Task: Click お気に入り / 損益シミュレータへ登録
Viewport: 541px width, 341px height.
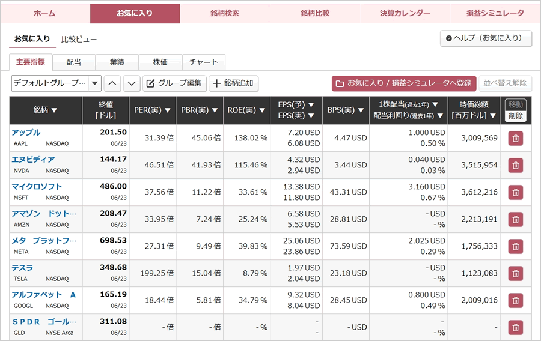Action: click(x=404, y=83)
